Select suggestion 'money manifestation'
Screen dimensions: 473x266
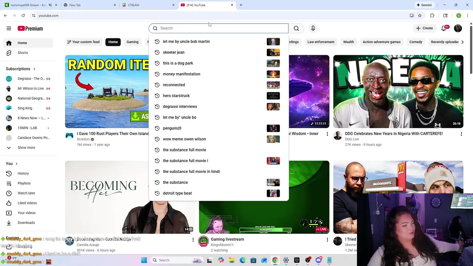pyautogui.click(x=218, y=74)
